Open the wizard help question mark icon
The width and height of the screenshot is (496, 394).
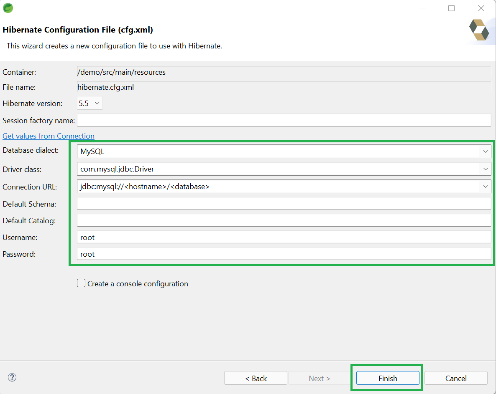pyautogui.click(x=12, y=377)
